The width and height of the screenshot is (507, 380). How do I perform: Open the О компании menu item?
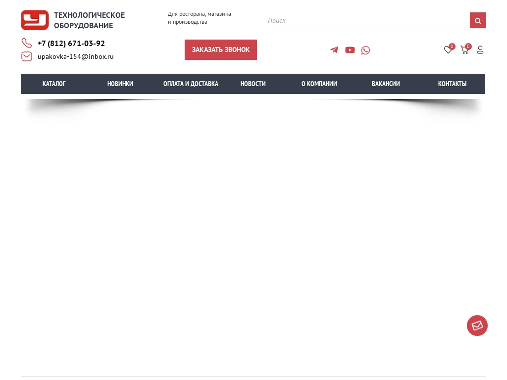tap(319, 84)
